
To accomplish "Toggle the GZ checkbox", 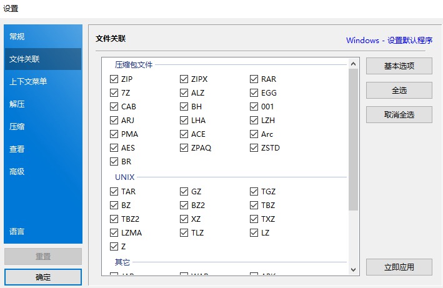I will click(x=184, y=192).
